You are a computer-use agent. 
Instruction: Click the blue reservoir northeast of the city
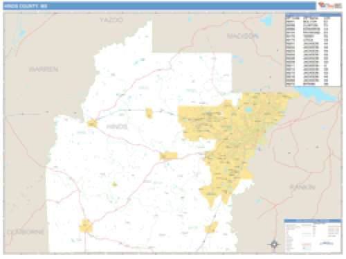(317, 94)
